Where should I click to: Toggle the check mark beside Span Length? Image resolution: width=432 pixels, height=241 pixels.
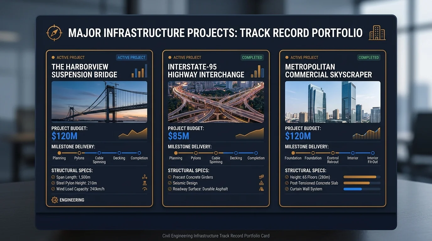(53, 177)
